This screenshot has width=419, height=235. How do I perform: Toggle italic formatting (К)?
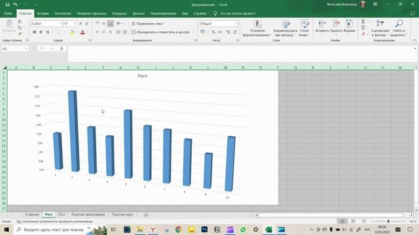pyautogui.click(x=41, y=32)
